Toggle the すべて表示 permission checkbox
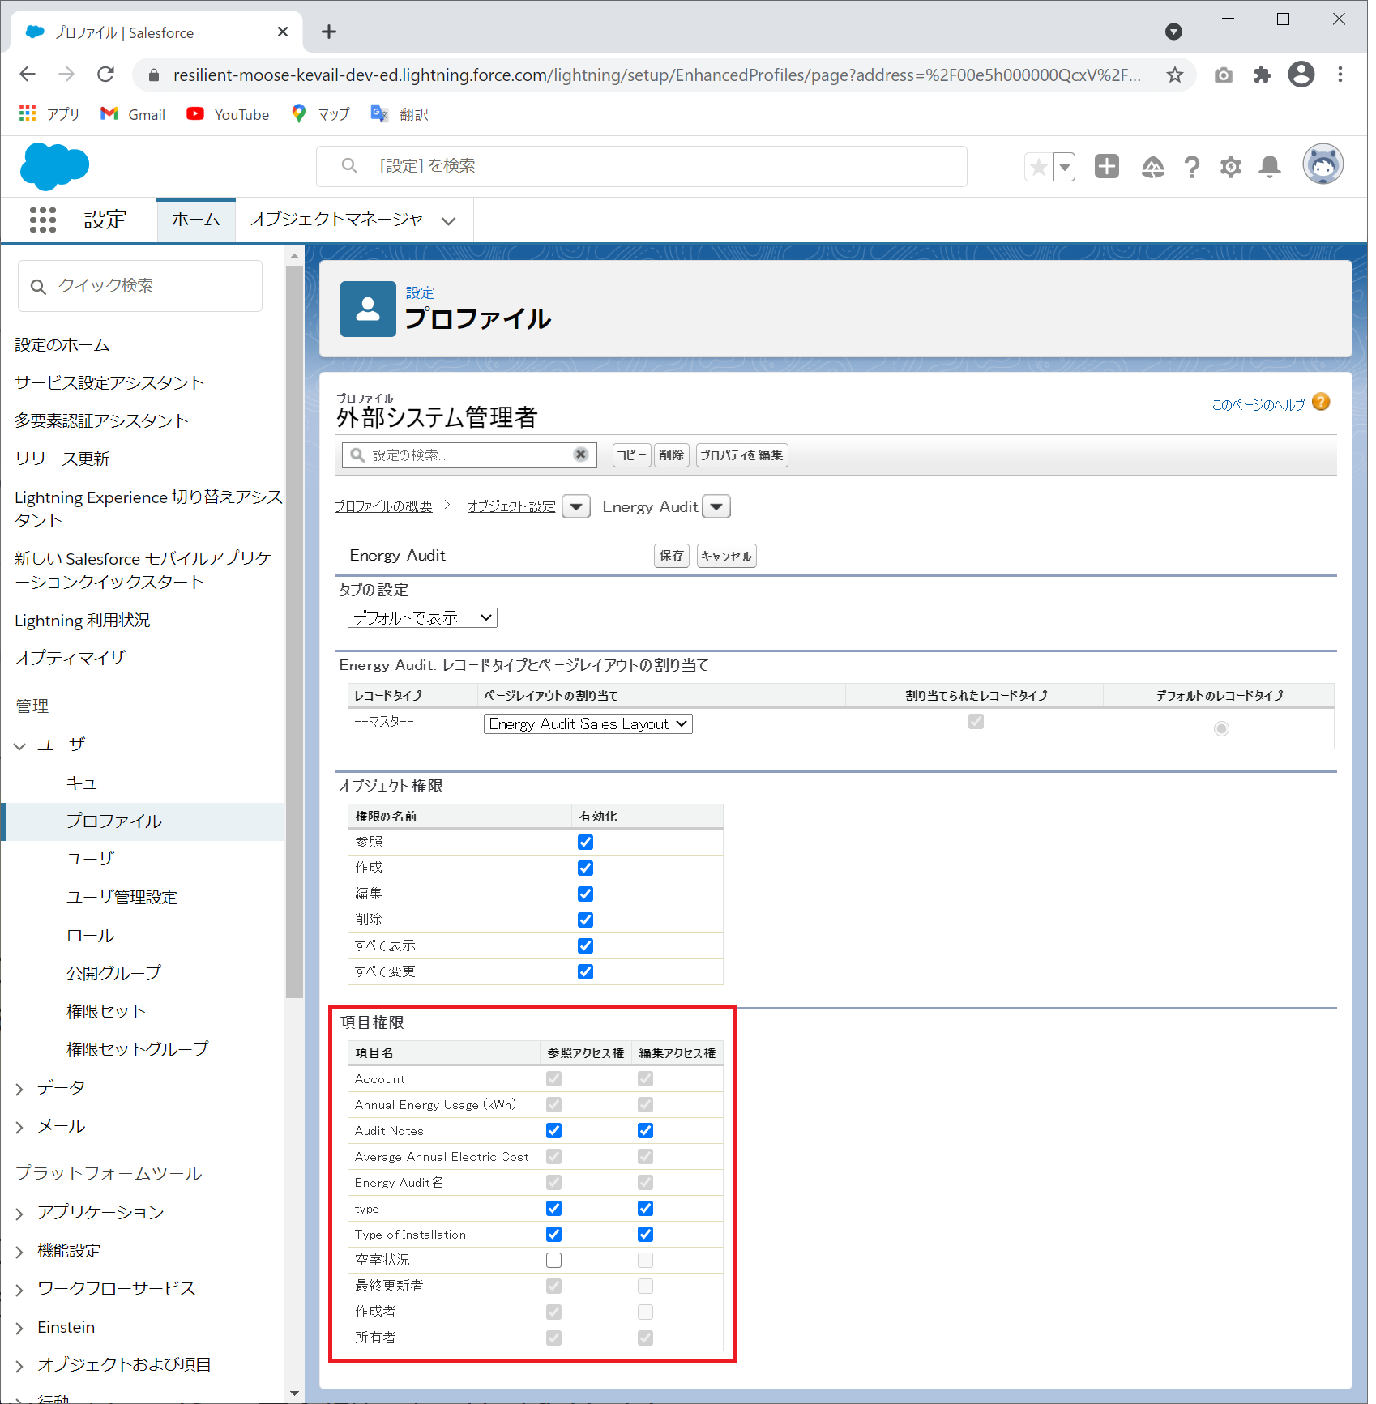 pyautogui.click(x=585, y=945)
